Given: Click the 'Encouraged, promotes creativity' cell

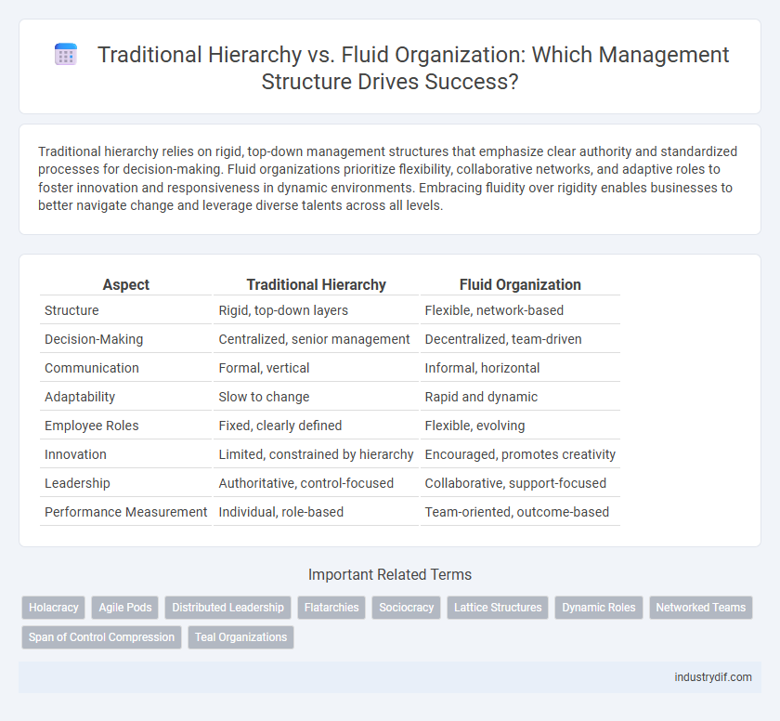Looking at the screenshot, I should point(520,454).
